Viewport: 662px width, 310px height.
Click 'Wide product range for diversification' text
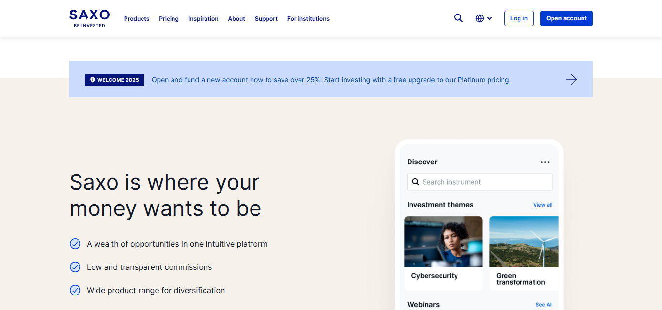click(x=156, y=290)
